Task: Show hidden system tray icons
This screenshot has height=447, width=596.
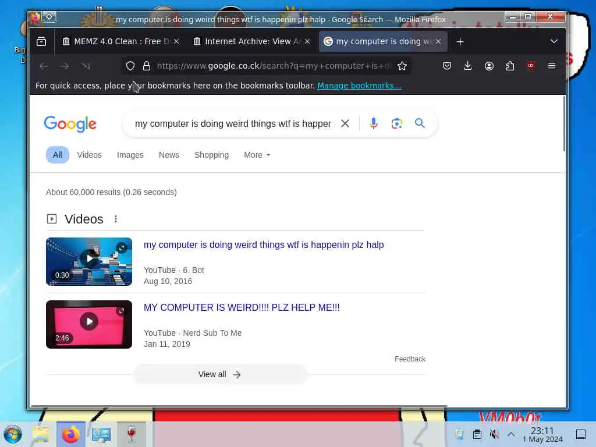Action: point(511,434)
